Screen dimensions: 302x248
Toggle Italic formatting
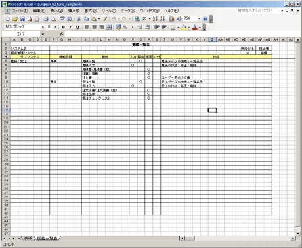[70, 27]
